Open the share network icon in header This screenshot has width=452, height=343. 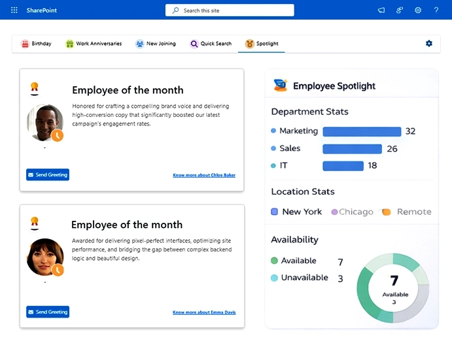pos(400,10)
